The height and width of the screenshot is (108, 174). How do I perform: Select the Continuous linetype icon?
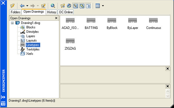[x=153, y=20]
